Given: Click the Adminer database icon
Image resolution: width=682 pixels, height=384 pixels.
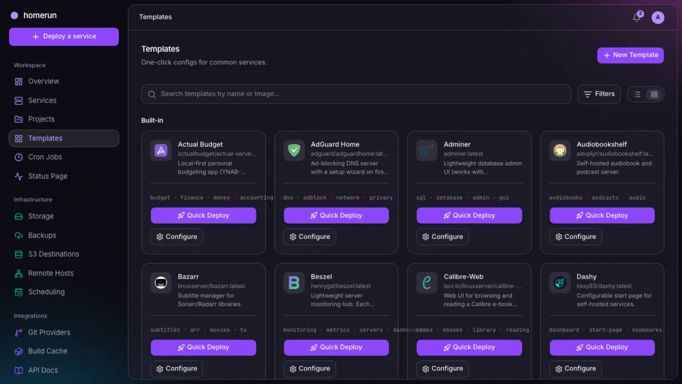Looking at the screenshot, I should click(x=427, y=151).
